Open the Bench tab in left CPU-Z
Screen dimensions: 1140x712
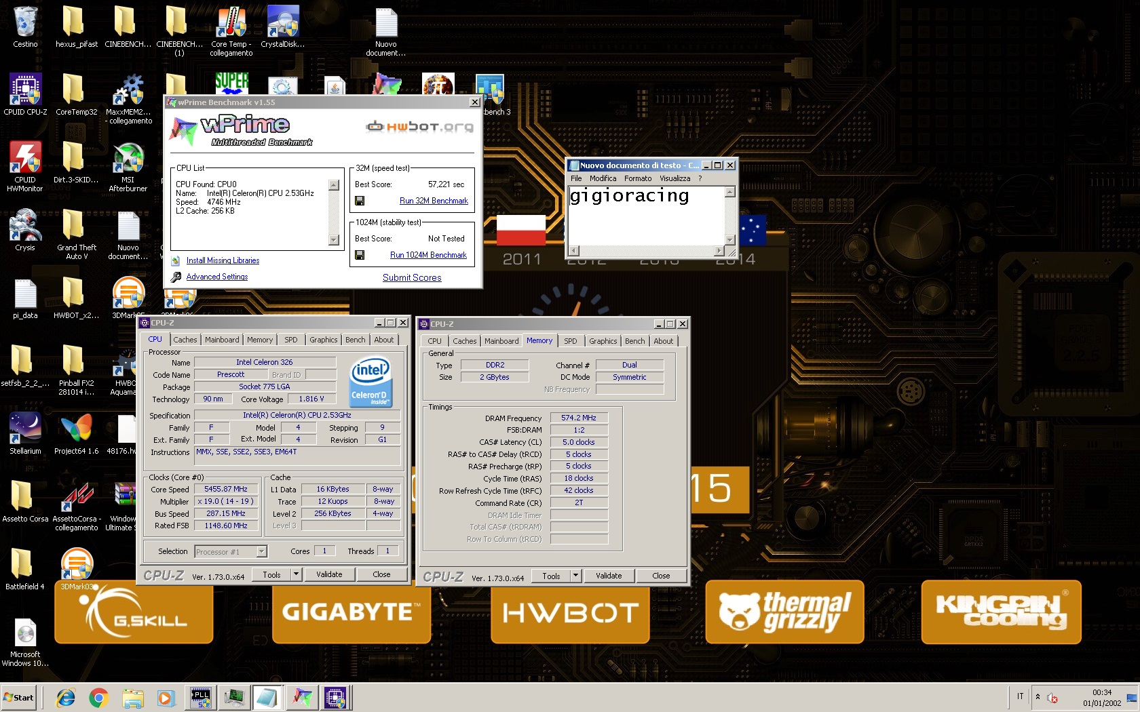[x=355, y=340]
